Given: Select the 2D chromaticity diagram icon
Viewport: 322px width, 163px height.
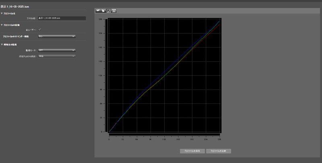Looking at the screenshot, I should tap(103, 11).
